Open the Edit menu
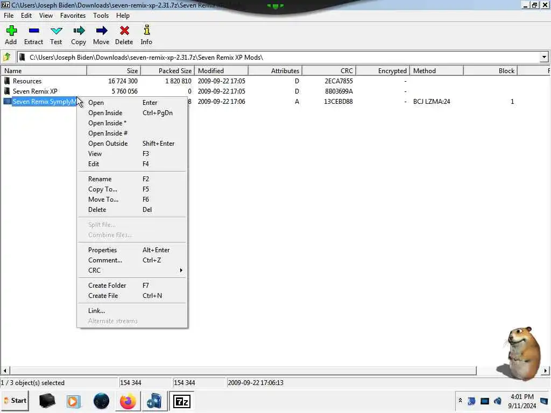Screen dimensions: 551x413 pyautogui.click(x=26, y=16)
